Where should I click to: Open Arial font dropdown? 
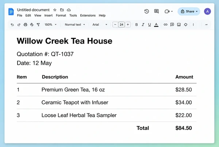100,25
